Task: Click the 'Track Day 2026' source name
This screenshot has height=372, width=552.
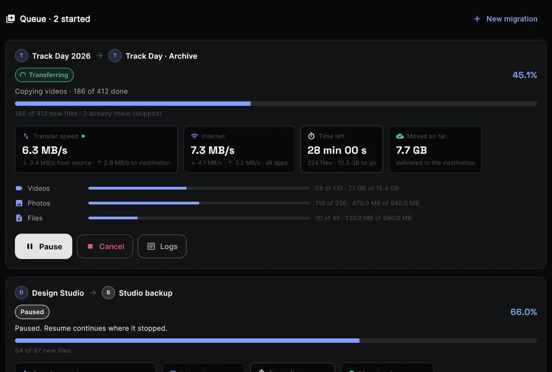Action: click(x=61, y=56)
